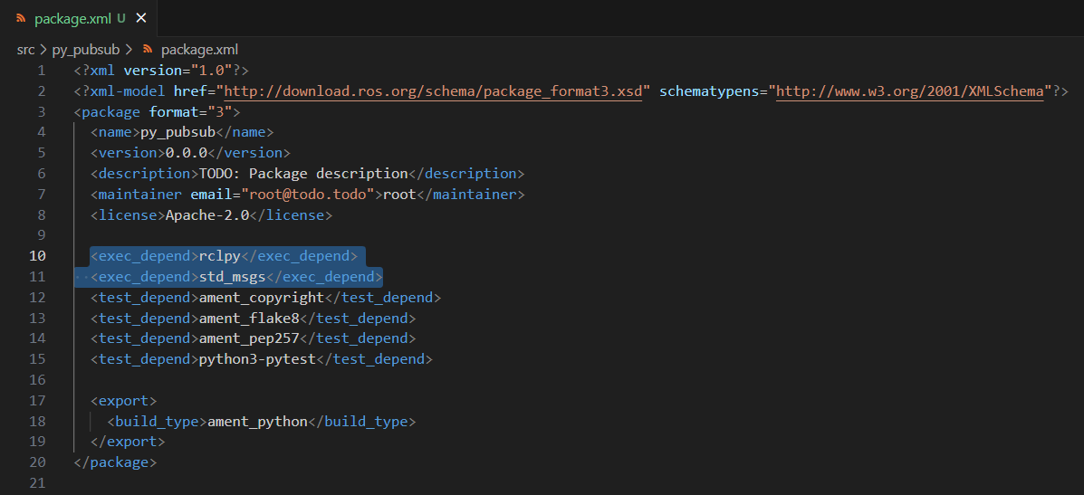Click line number 17 in gutter
Viewport: 1084px width, 495px height.
tap(37, 400)
